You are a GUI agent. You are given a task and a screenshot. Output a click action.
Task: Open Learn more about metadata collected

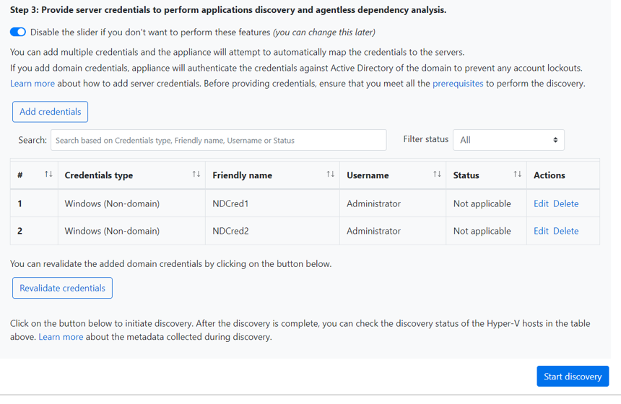point(61,337)
